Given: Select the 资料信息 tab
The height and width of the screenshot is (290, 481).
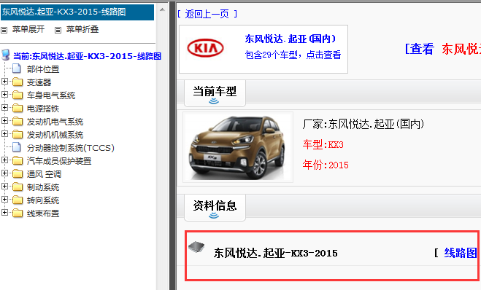Looking at the screenshot, I should click(215, 208).
